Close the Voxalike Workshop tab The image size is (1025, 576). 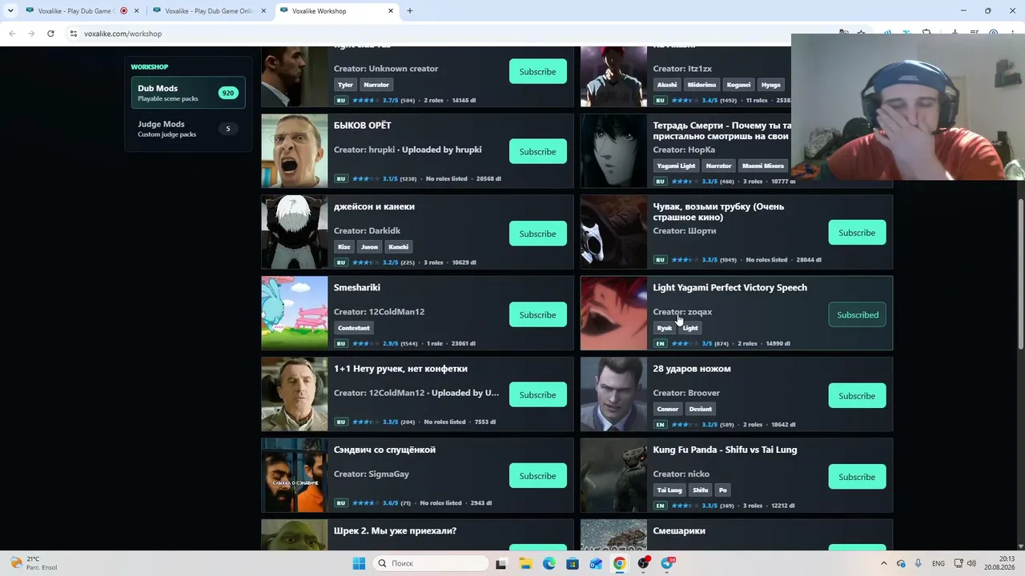coord(392,11)
